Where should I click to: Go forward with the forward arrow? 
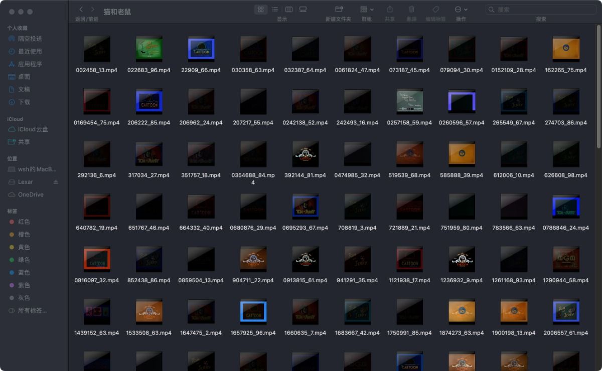click(x=93, y=10)
